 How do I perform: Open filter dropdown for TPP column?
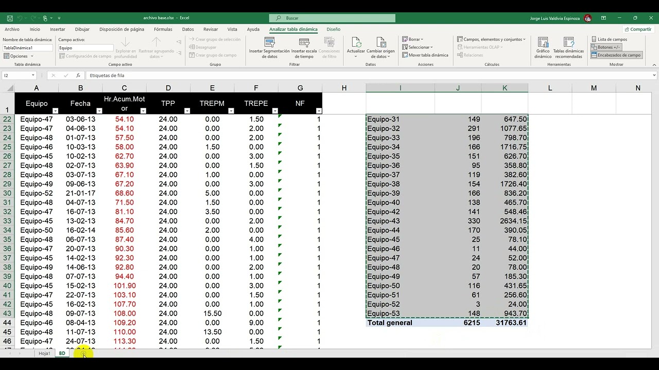(x=187, y=111)
